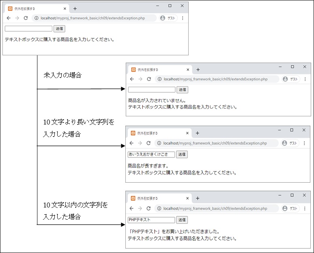Click text box containing あいうえおかきくけこさ
Screen dimensions: 314x253
tap(151, 155)
